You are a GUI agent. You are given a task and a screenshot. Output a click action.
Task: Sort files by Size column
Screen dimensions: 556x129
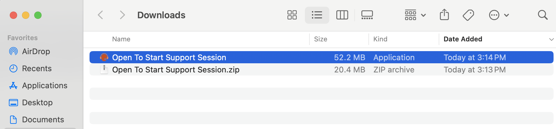click(320, 39)
